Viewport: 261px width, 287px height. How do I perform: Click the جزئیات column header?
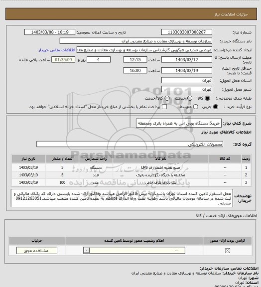pyautogui.click(x=37, y=241)
